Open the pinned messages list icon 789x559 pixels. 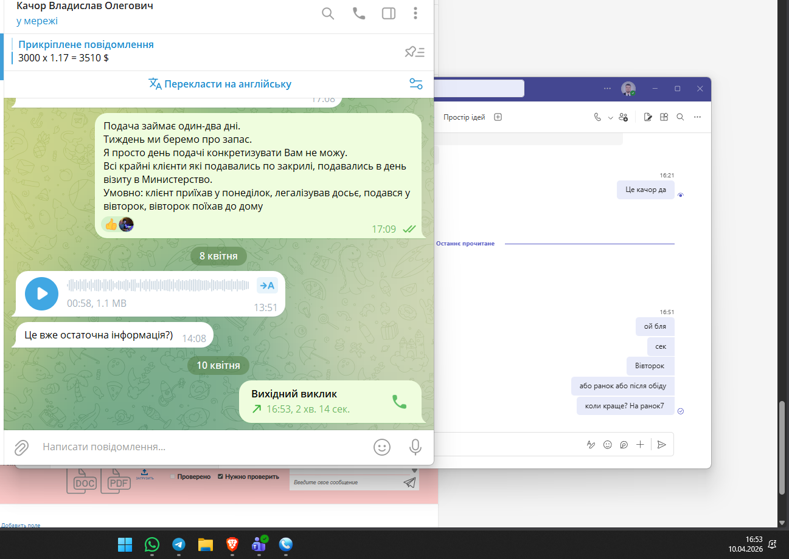pos(414,52)
